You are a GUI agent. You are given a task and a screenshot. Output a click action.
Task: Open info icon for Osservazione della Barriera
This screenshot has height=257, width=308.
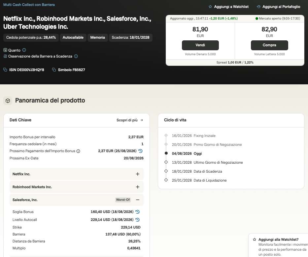[x=76, y=56]
